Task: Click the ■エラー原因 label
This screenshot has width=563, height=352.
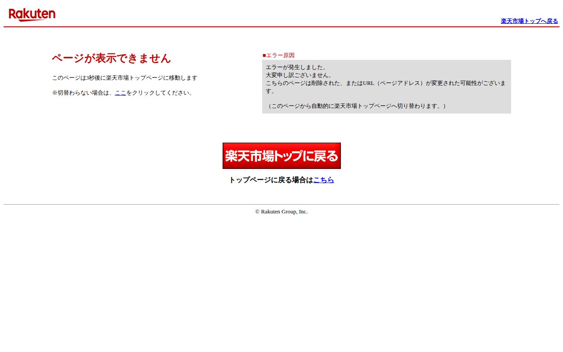Action: coord(278,55)
